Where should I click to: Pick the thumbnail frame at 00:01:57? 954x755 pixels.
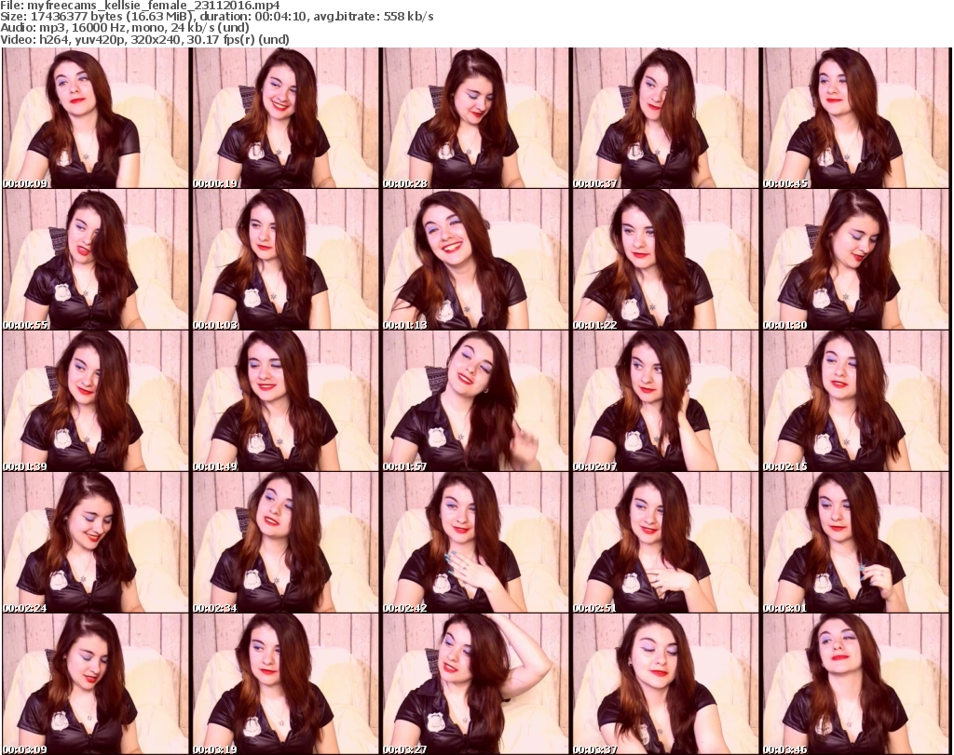coord(476,401)
